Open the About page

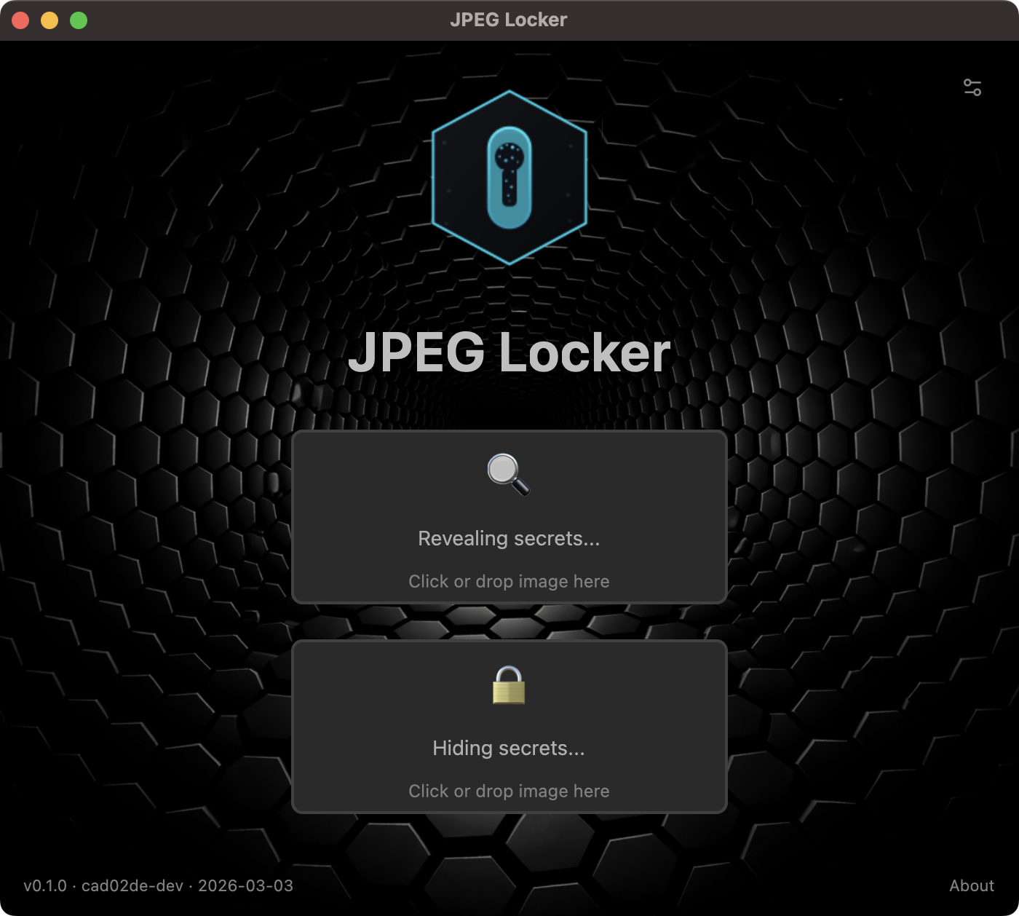point(972,885)
